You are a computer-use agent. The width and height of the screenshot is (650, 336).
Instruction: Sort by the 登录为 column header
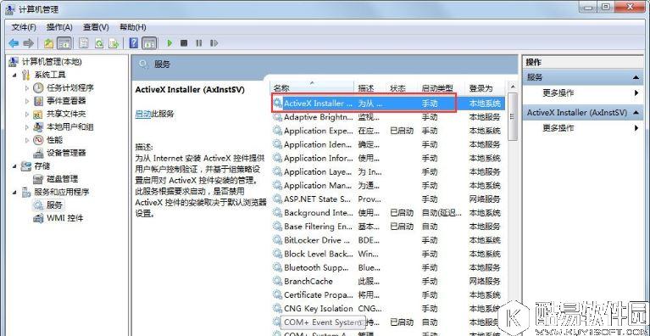click(x=486, y=88)
